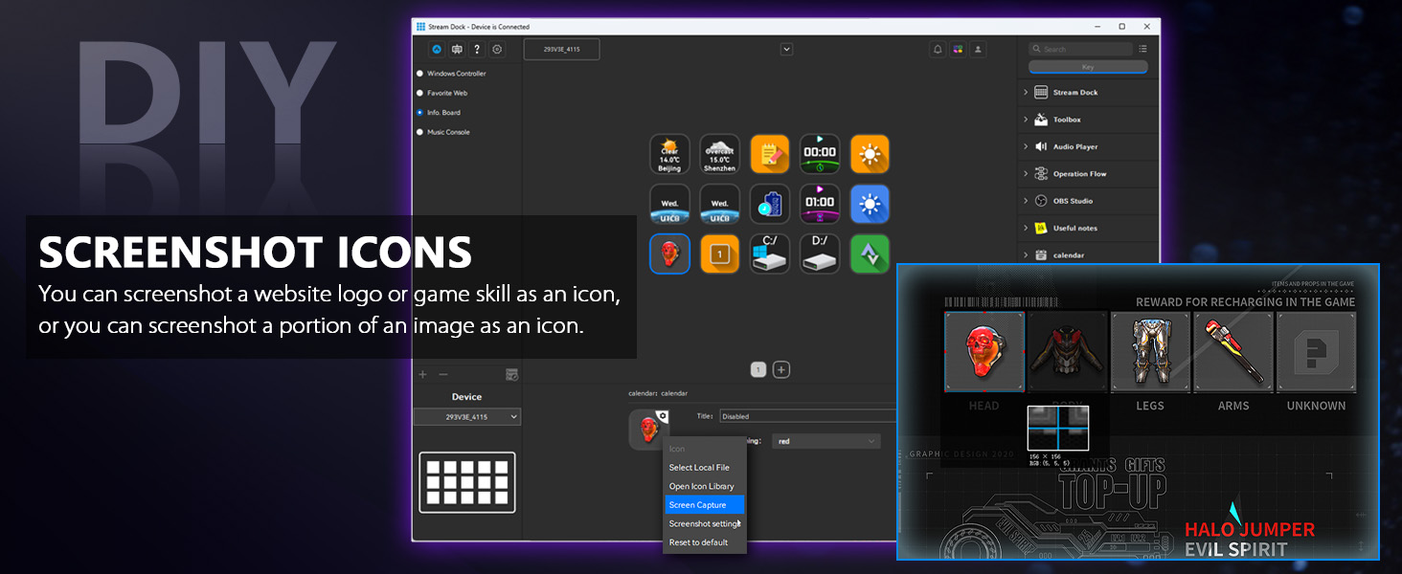The height and width of the screenshot is (574, 1402).
Task: Select the 00:00 timer key icon
Action: pyautogui.click(x=820, y=154)
